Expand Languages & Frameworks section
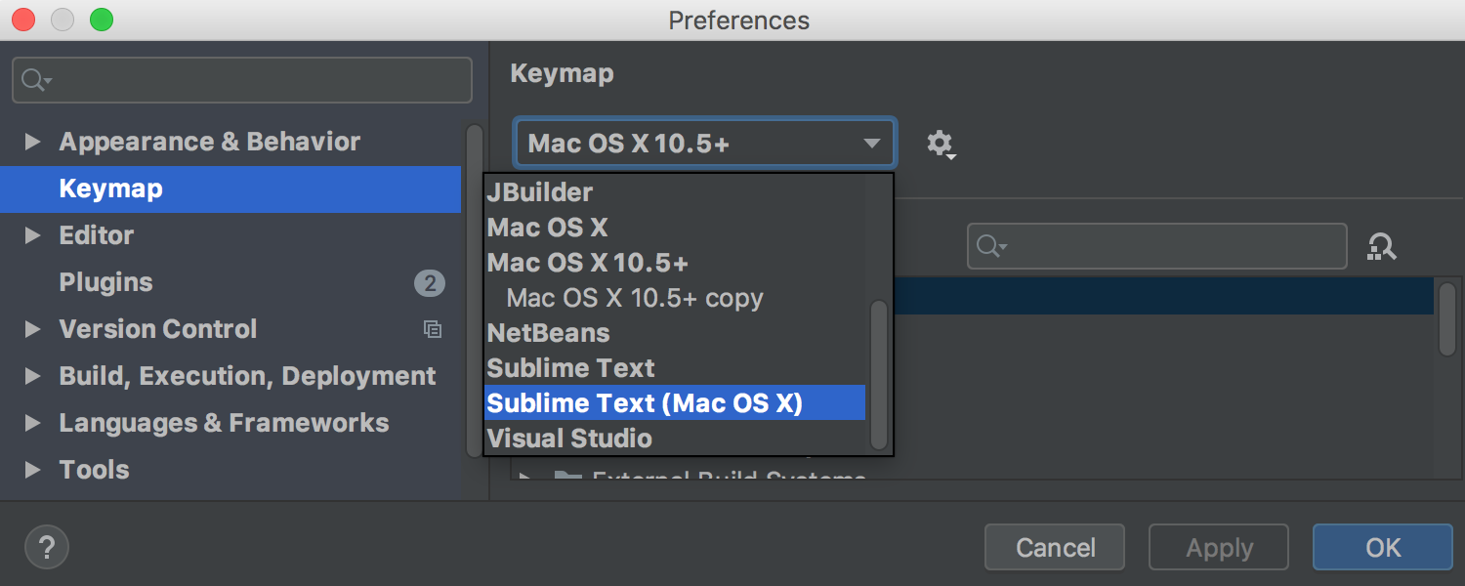This screenshot has width=1465, height=586. (x=32, y=423)
